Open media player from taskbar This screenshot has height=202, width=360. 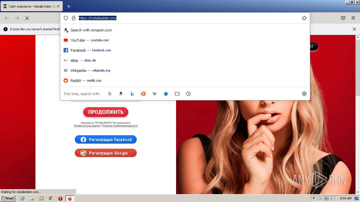(41, 198)
